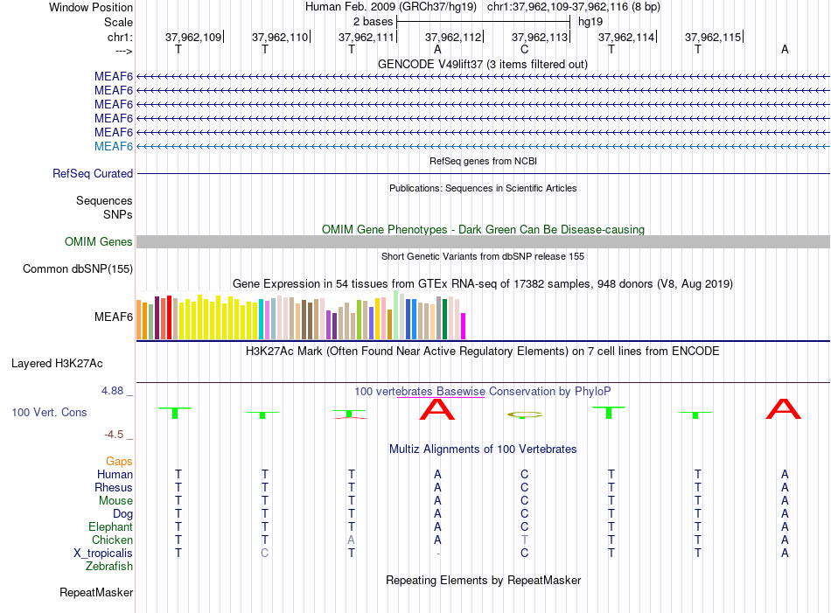Click the RefSeq Curated intron line
Screen dimensions: 831x613
pyautogui.click(x=483, y=173)
